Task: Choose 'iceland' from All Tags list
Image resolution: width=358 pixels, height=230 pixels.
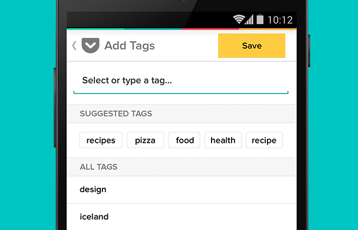Action: (182, 217)
